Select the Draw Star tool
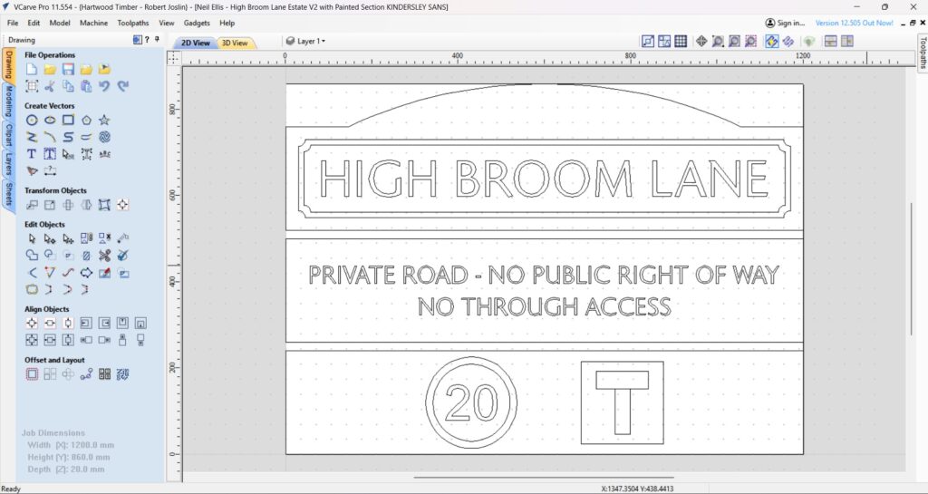The image size is (928, 494). [x=104, y=120]
